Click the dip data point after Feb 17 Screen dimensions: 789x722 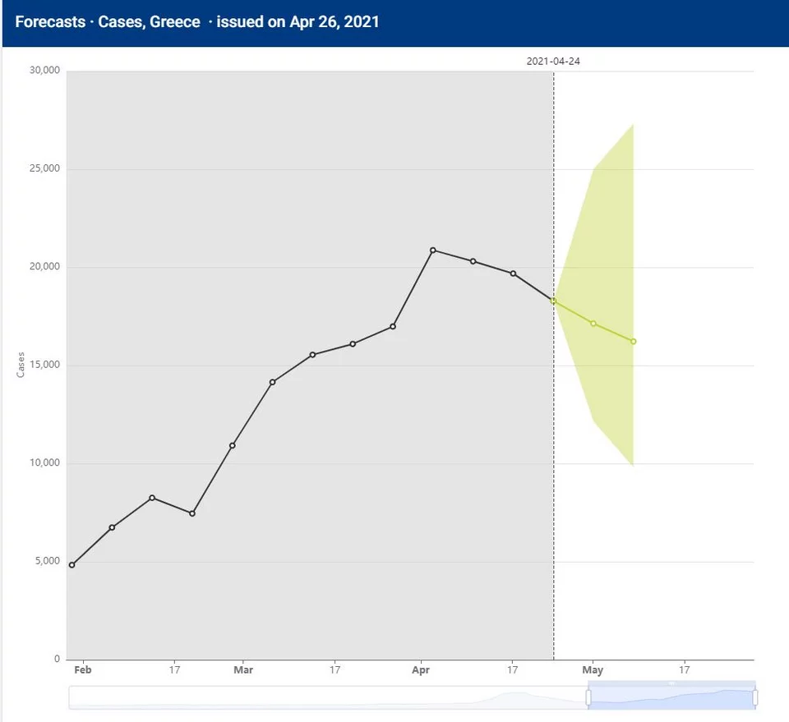point(192,513)
